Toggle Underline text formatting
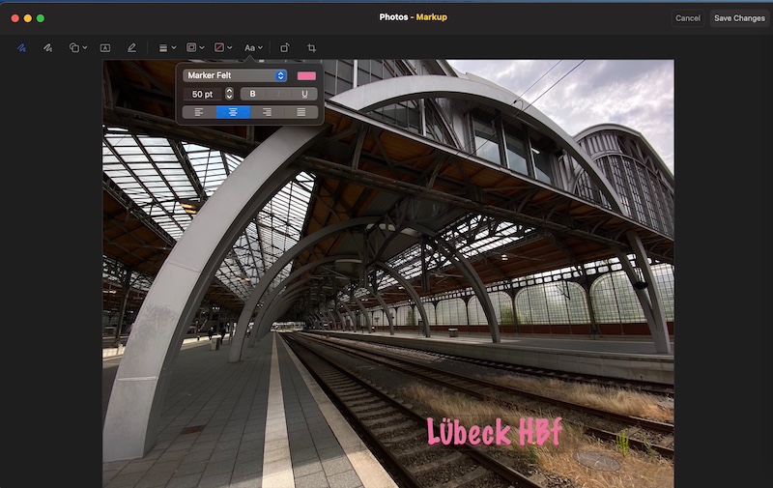Viewport: 773px width, 488px height. coord(304,94)
